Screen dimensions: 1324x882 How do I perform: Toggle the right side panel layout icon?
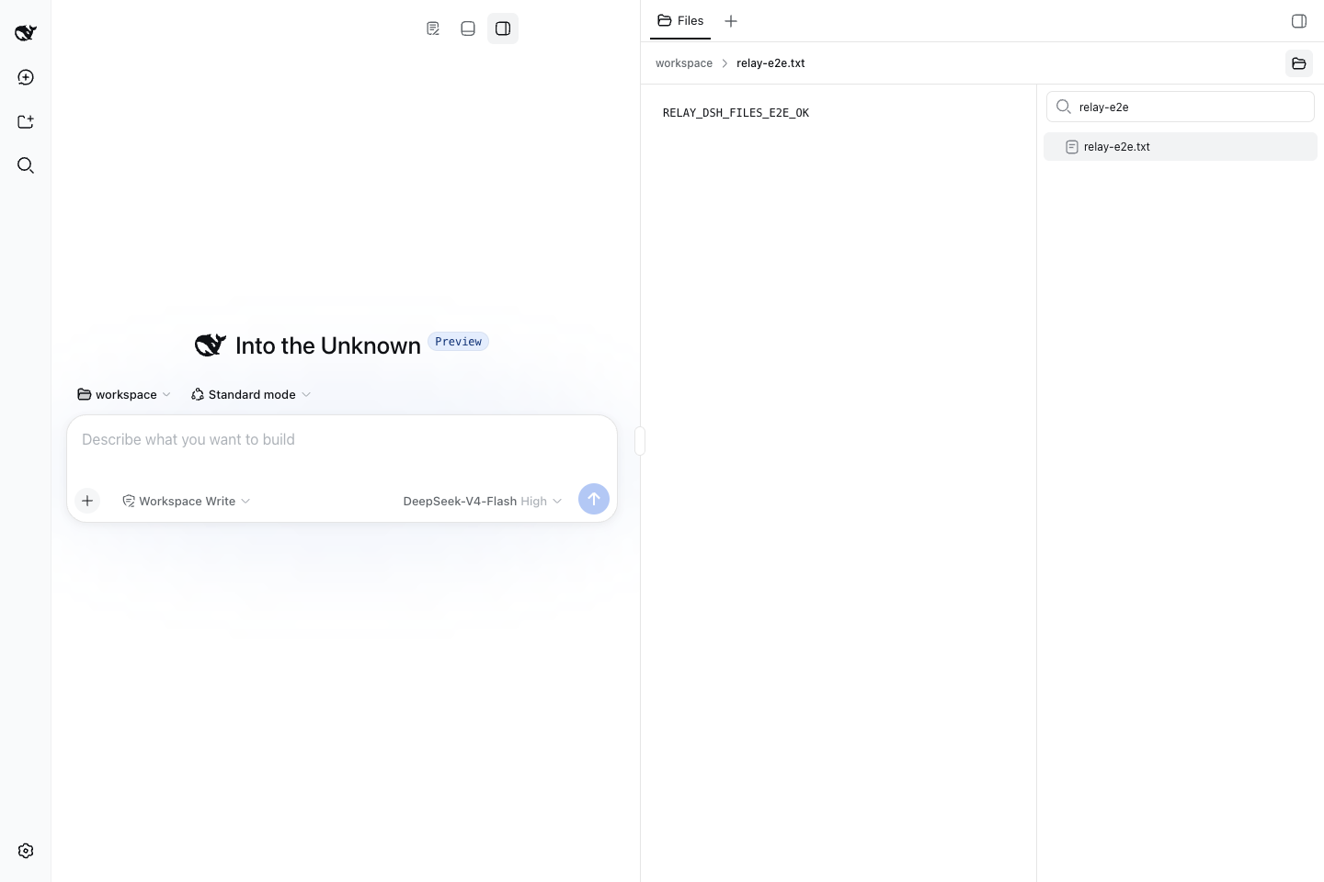coord(503,28)
